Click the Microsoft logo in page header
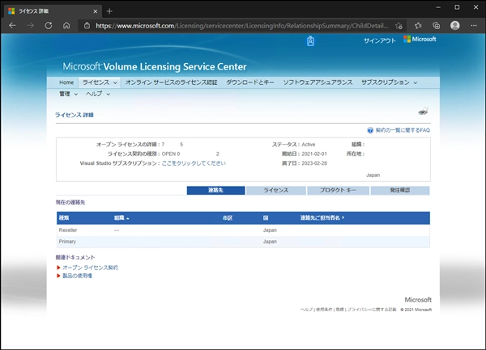The width and height of the screenshot is (486, 350). click(x=420, y=40)
